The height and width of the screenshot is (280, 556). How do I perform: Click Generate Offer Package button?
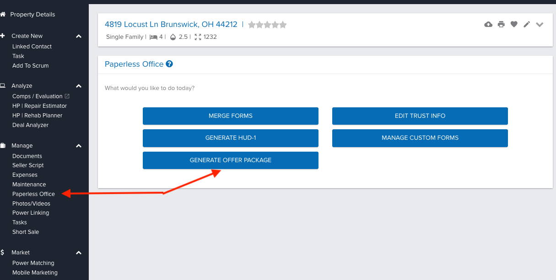[x=230, y=160]
